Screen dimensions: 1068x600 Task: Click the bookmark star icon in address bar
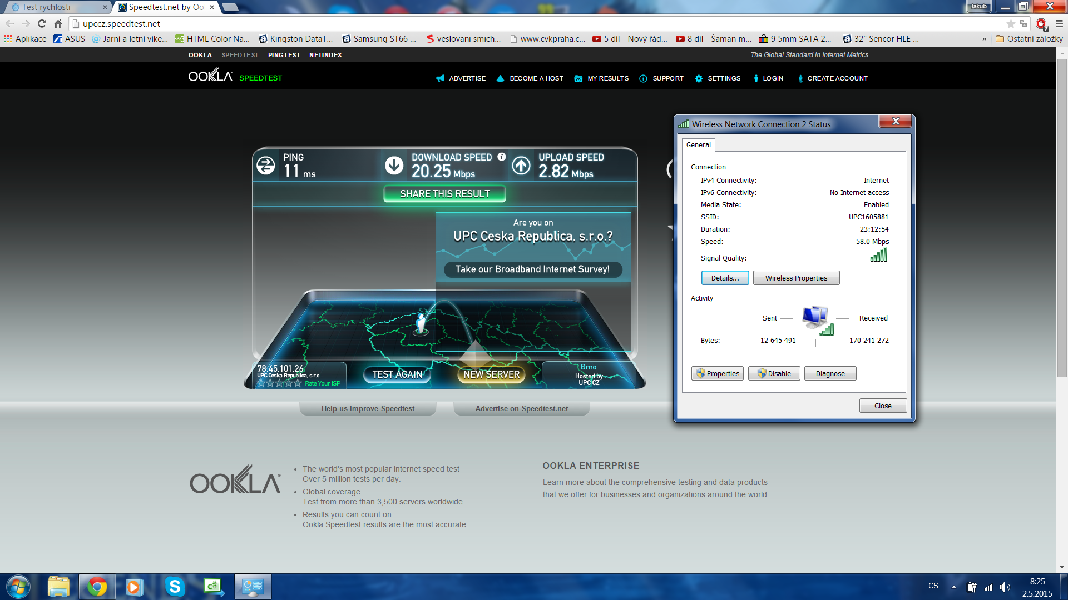pyautogui.click(x=1011, y=23)
